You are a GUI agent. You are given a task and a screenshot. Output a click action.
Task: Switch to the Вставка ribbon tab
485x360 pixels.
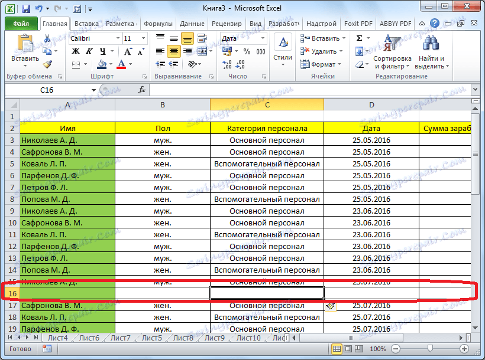[x=86, y=24]
